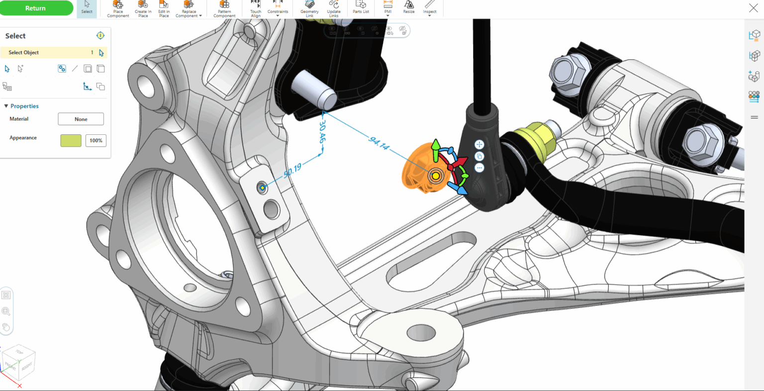Open the Parts List tool
Viewport: 764px width, 391px height.
pos(360,8)
